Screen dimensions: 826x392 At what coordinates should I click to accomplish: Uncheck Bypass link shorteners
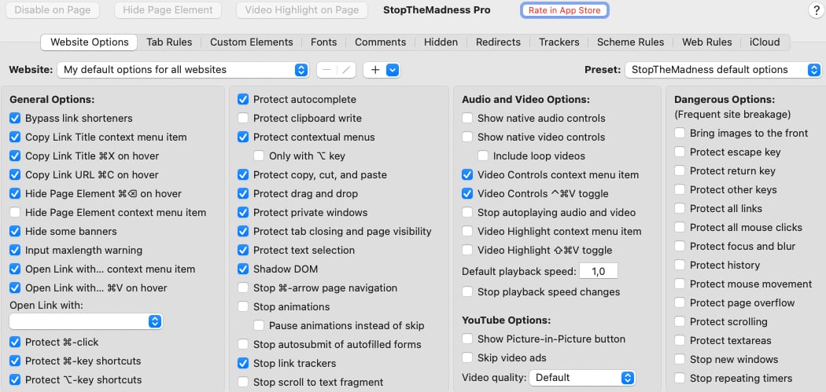point(15,119)
